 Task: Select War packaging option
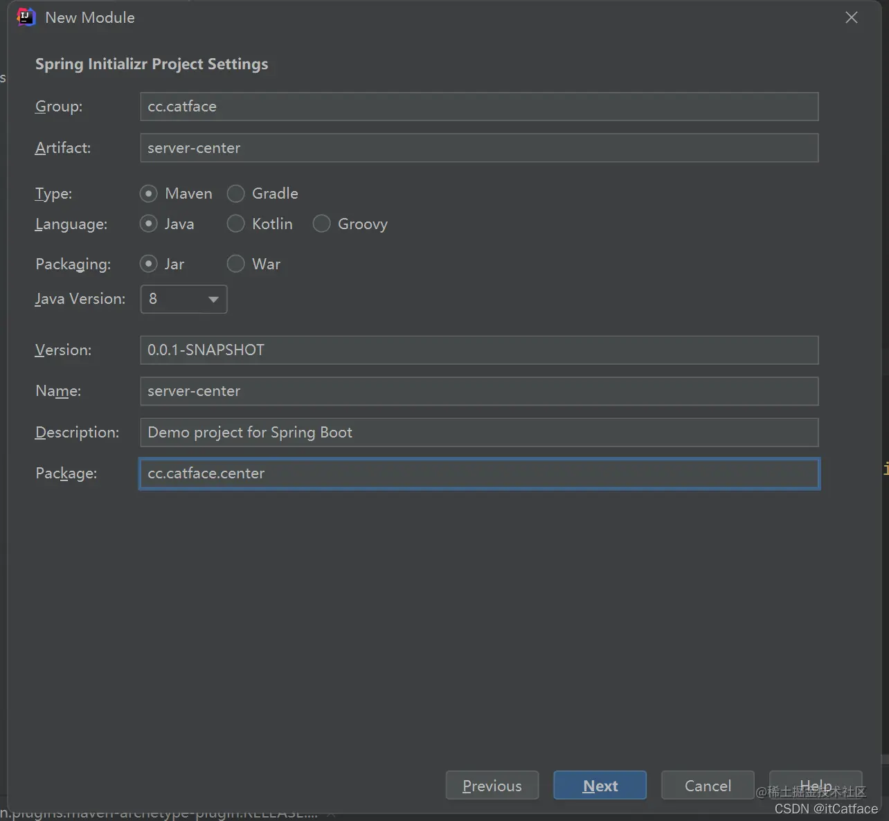point(253,264)
